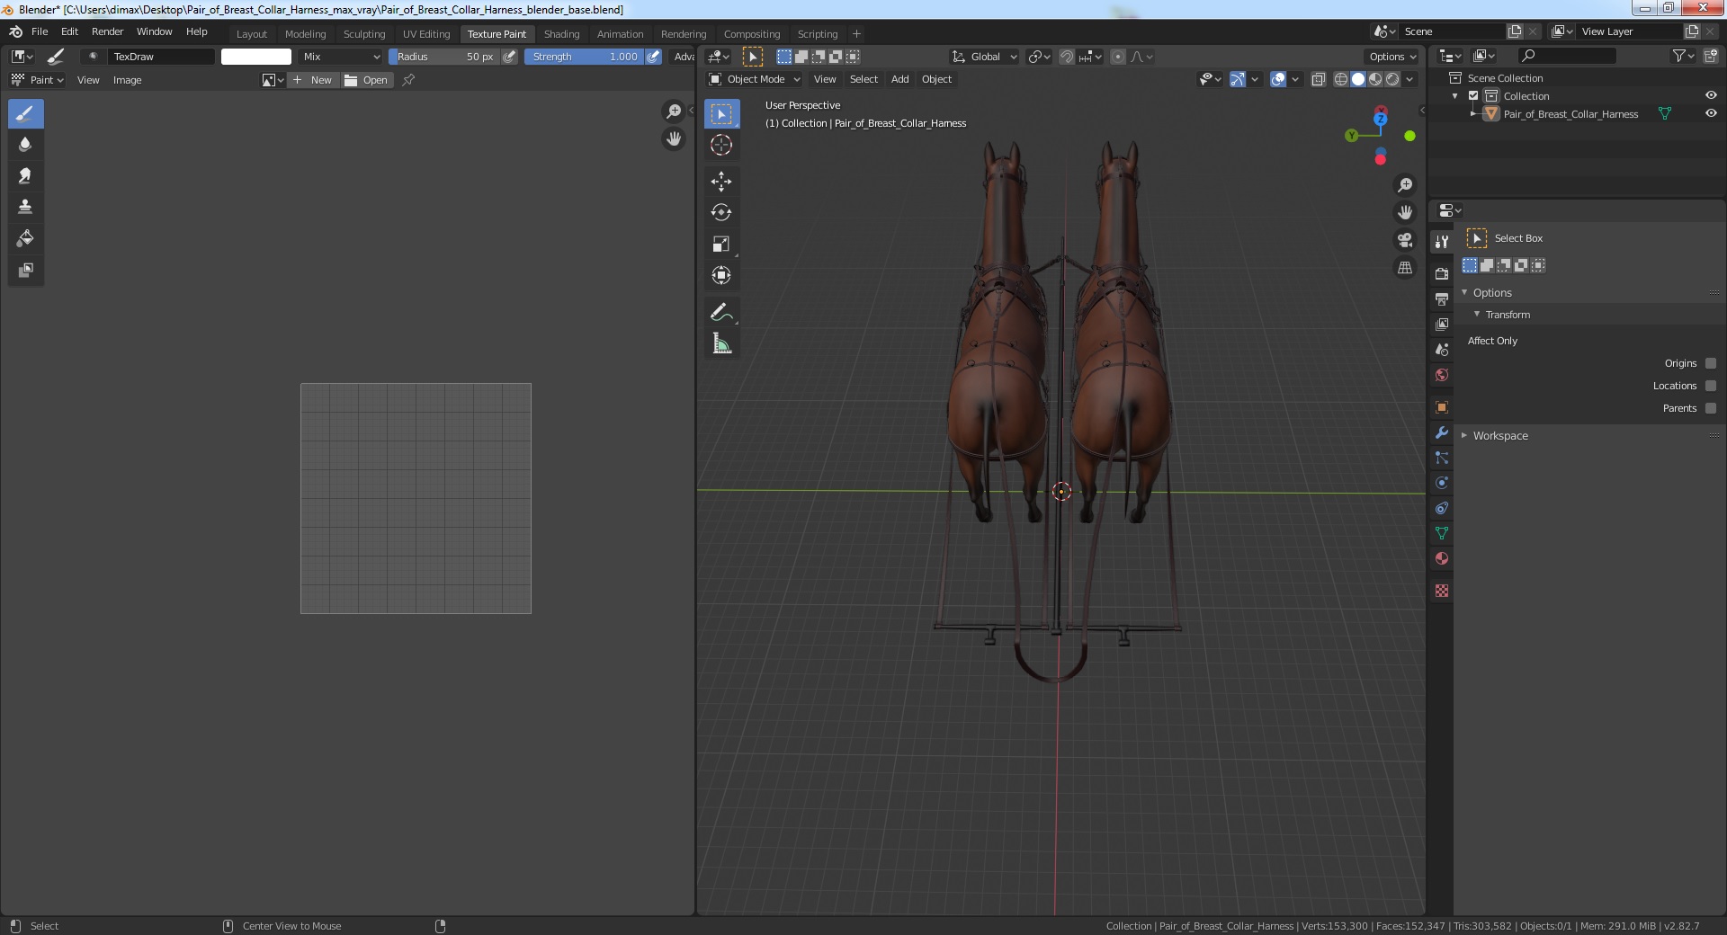Screen dimensions: 1727x935
Task: Enable the Origins checkbox
Action: (x=1710, y=363)
